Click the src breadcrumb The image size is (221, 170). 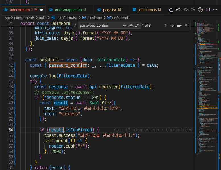click(x=7, y=18)
